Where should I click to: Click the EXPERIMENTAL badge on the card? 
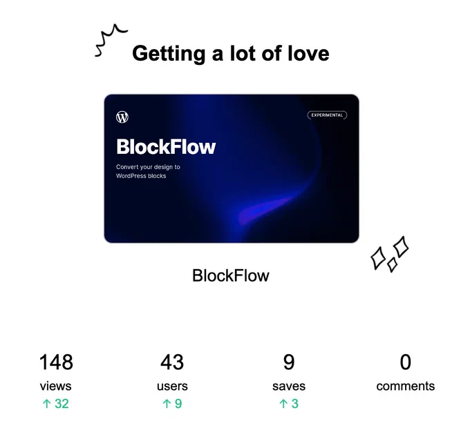327,115
